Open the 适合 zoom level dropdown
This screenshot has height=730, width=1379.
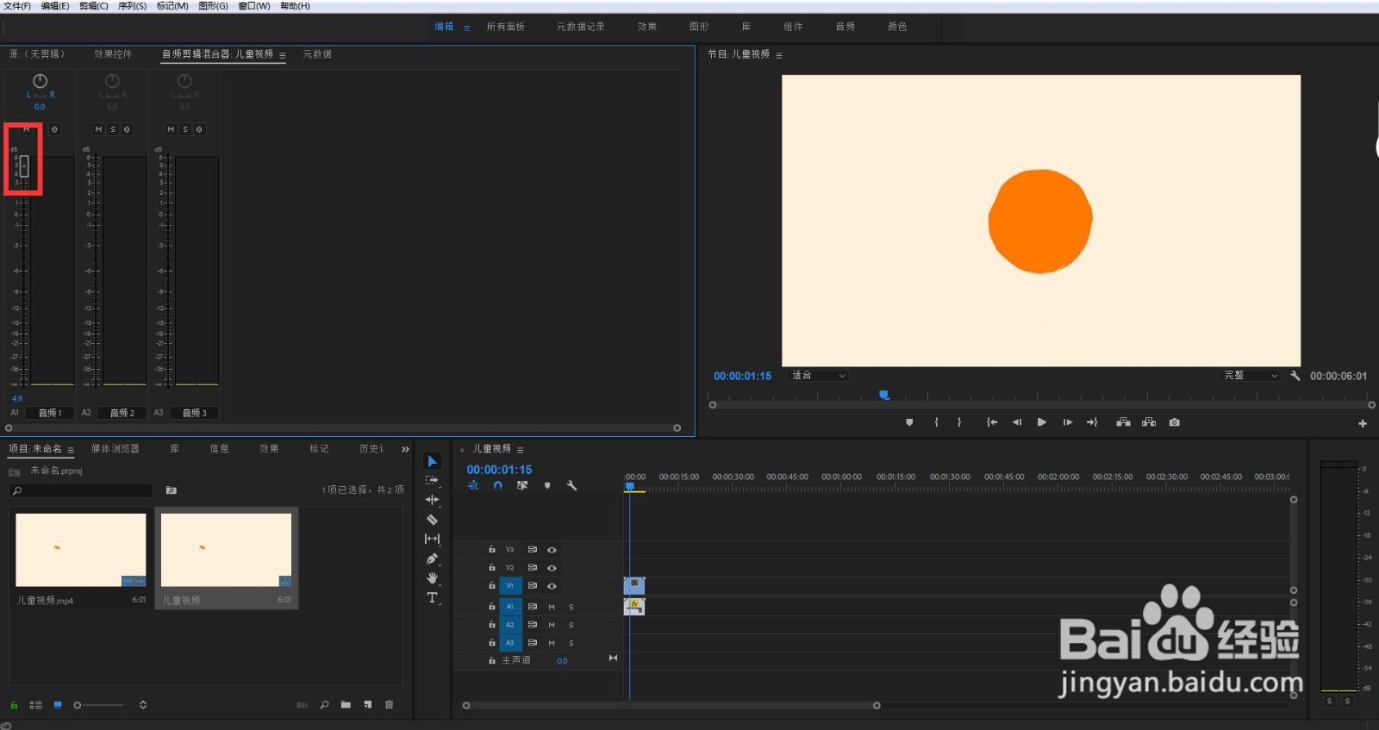click(820, 376)
